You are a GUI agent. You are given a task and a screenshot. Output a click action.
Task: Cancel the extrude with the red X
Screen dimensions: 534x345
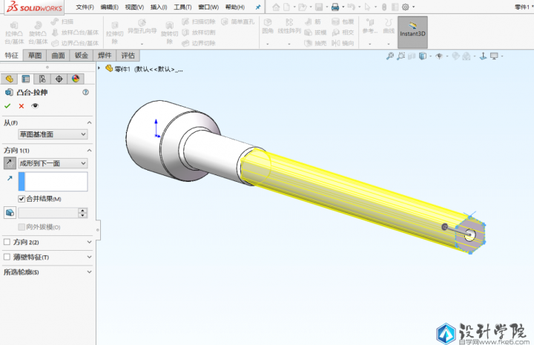pos(21,106)
